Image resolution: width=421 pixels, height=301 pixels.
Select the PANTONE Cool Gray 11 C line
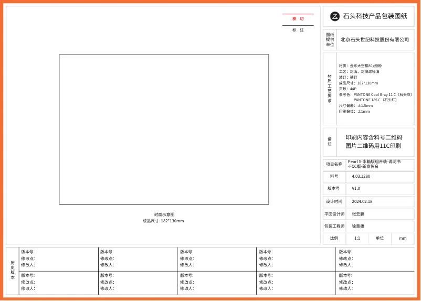375,94
